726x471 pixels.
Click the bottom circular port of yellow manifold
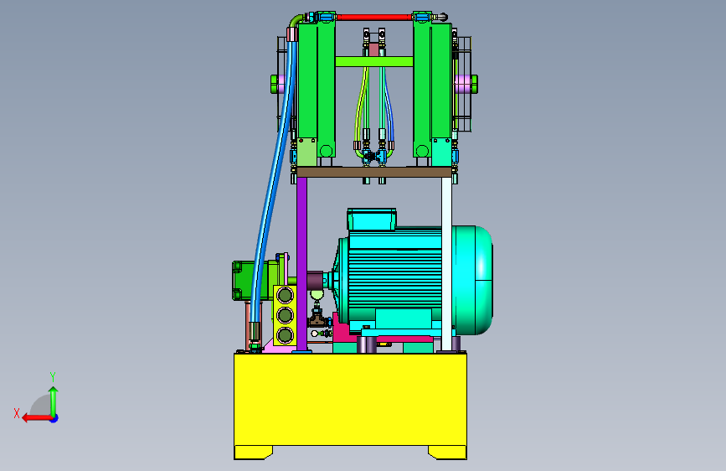[285, 334]
